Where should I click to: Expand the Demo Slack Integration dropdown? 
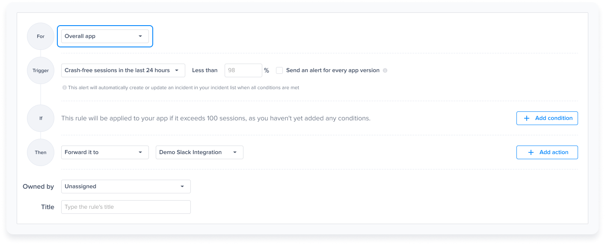point(199,152)
